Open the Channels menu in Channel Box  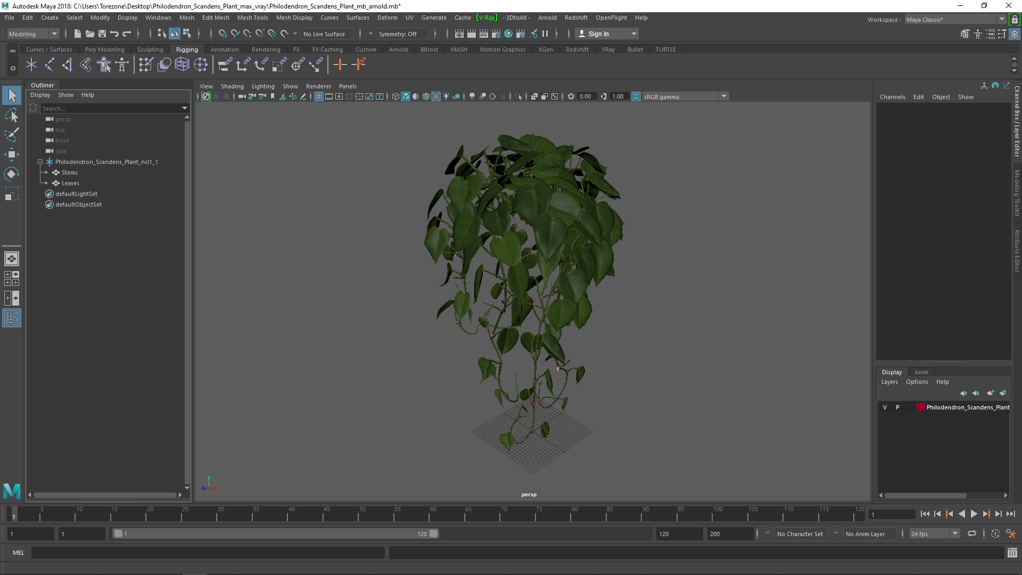click(x=892, y=97)
